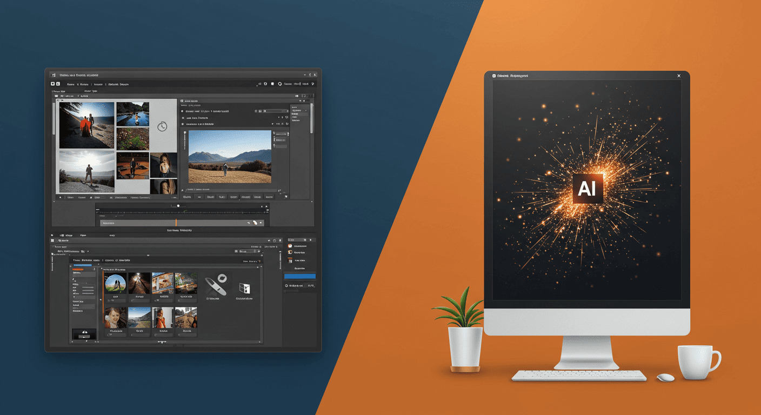Select the grid view icon on the top toolbar

(54, 84)
